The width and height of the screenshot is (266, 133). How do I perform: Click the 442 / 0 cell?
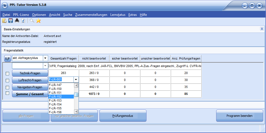(x=94, y=87)
